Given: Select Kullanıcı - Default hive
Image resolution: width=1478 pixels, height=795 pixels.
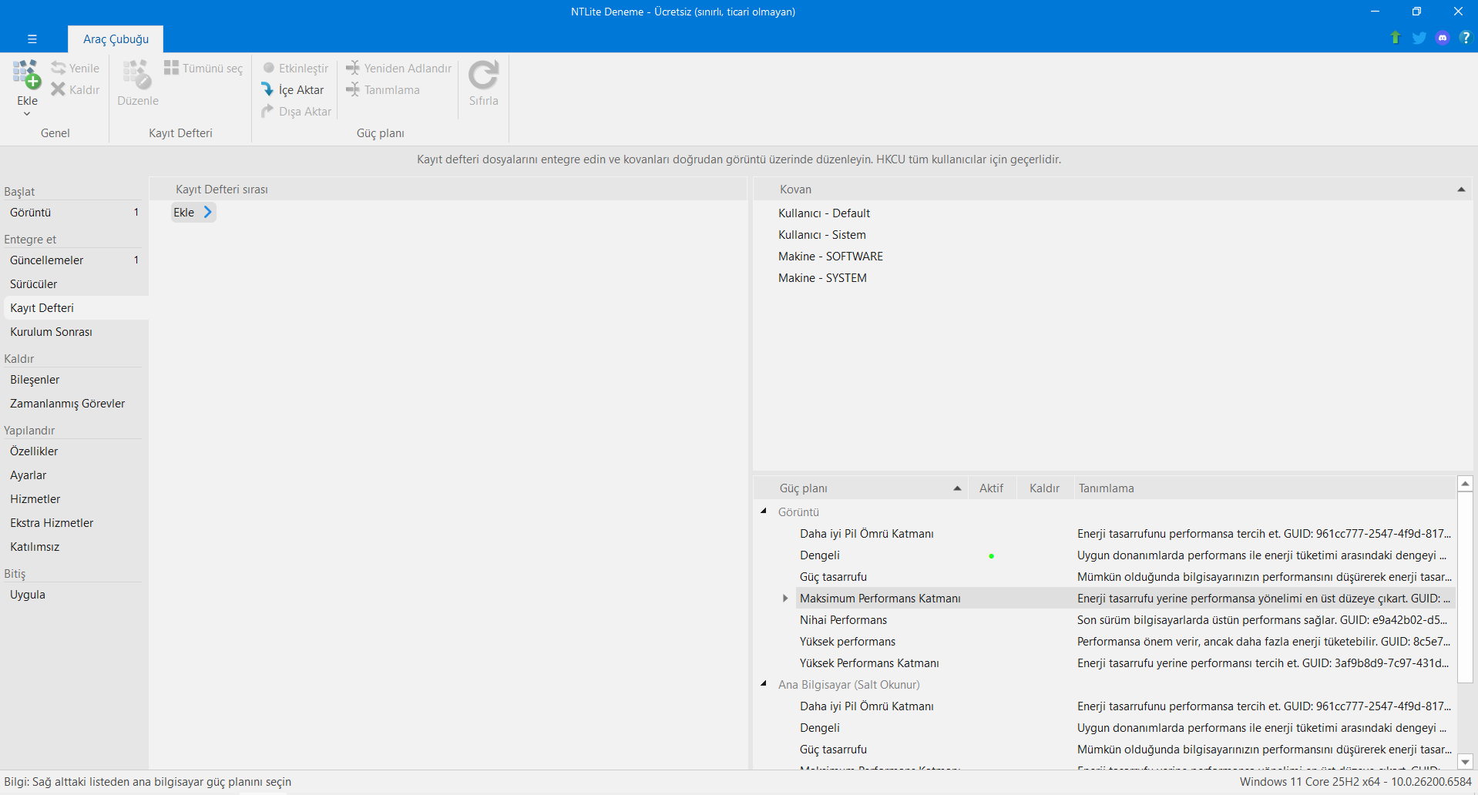Looking at the screenshot, I should click(x=824, y=213).
